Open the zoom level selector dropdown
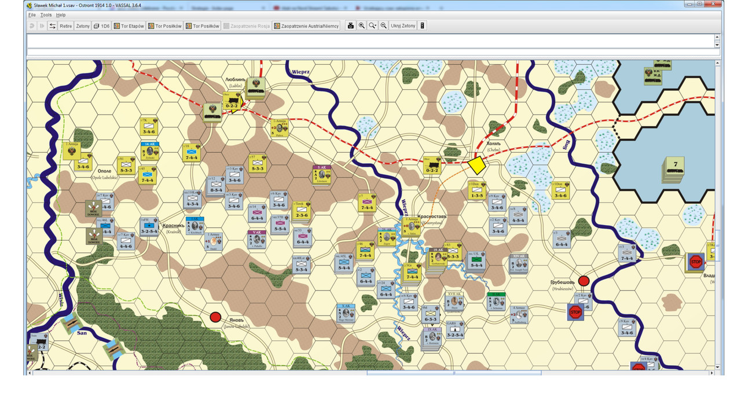 (372, 26)
